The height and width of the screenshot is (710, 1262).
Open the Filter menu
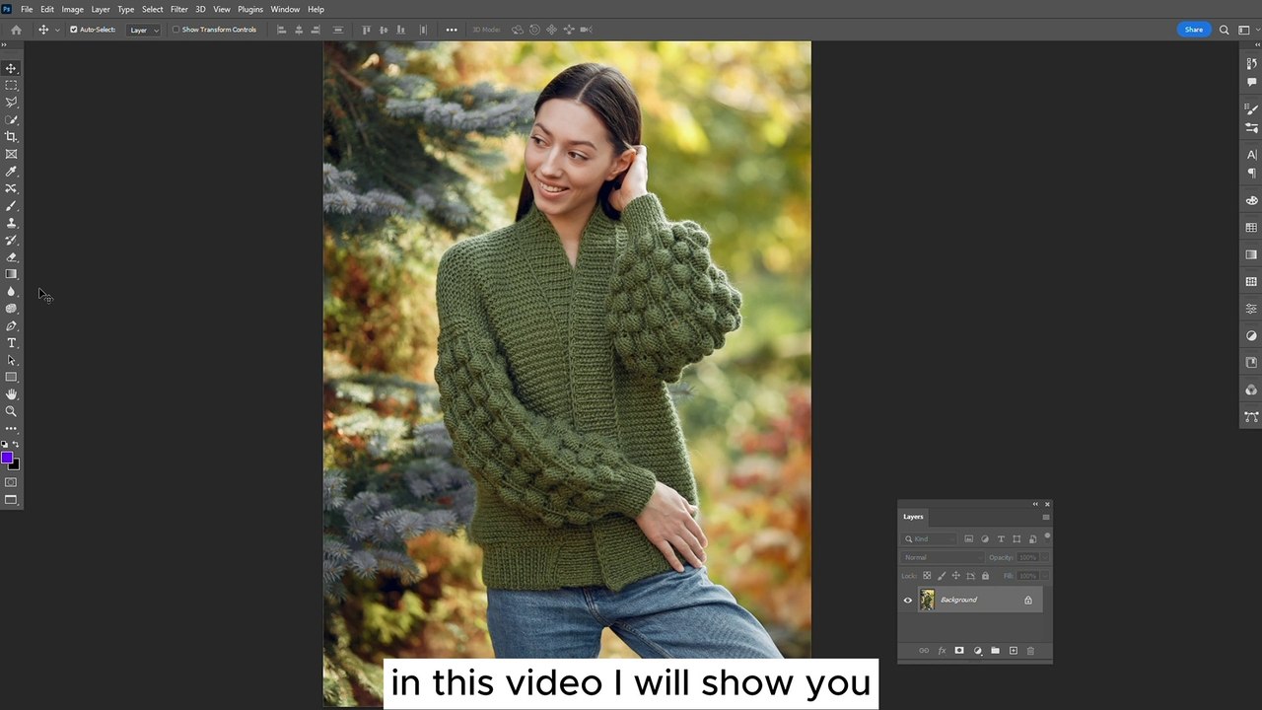[178, 9]
